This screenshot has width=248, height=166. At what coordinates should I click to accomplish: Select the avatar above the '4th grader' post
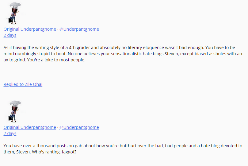(13, 13)
